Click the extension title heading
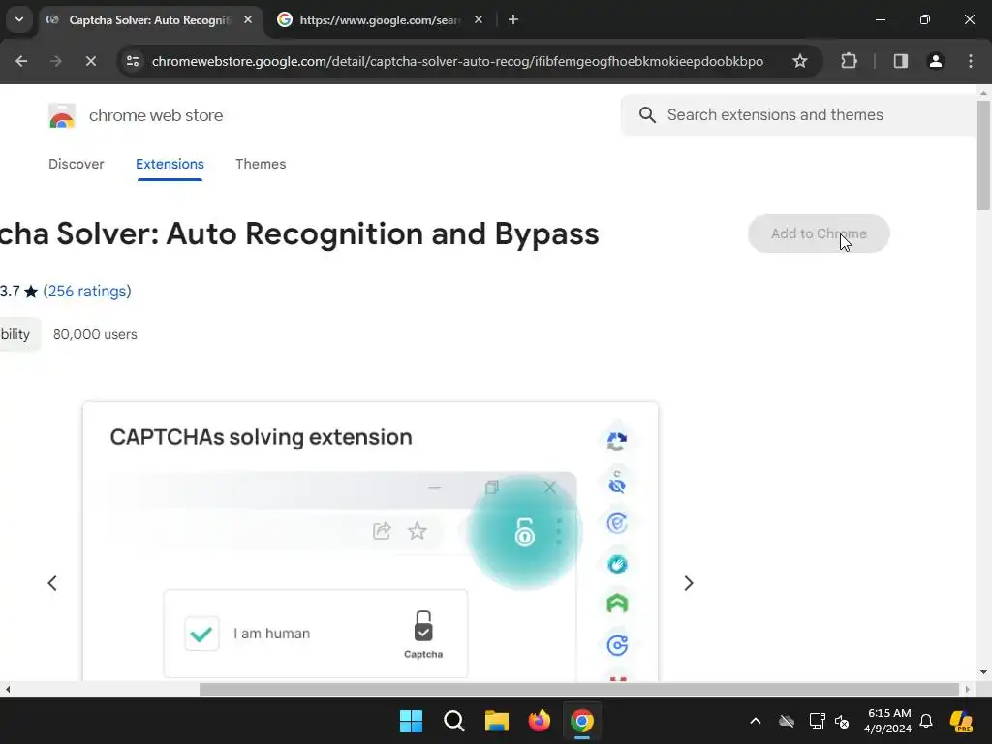Image resolution: width=992 pixels, height=744 pixels. click(x=299, y=233)
